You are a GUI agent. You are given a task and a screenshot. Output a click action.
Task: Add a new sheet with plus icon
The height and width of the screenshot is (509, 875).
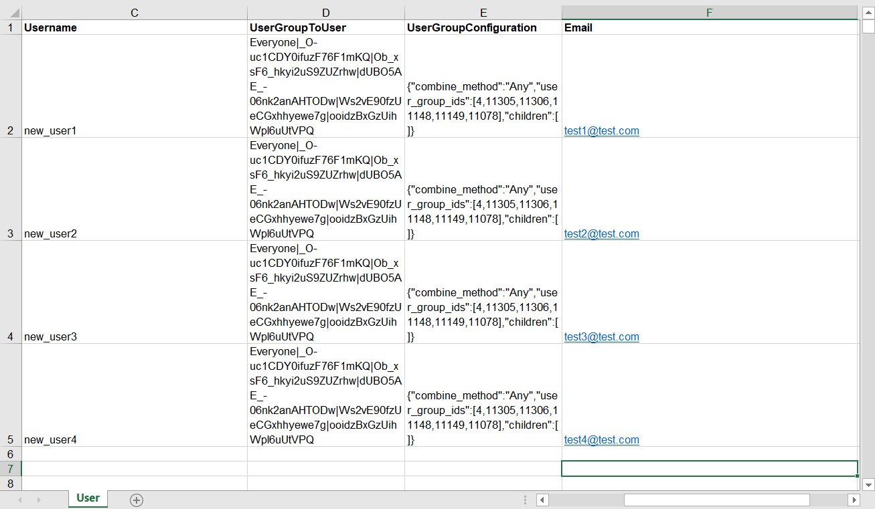(x=137, y=500)
